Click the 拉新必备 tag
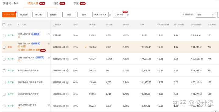The image size is (219, 112). pos(36,44)
